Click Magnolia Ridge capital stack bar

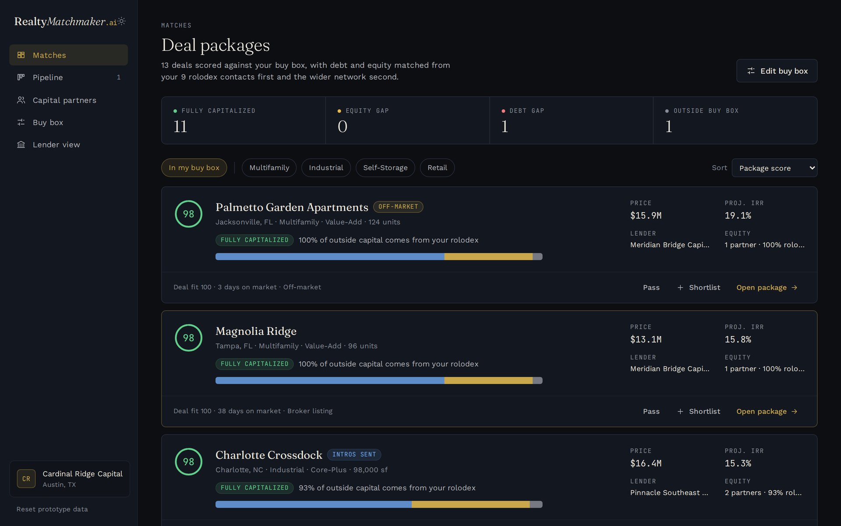[379, 380]
